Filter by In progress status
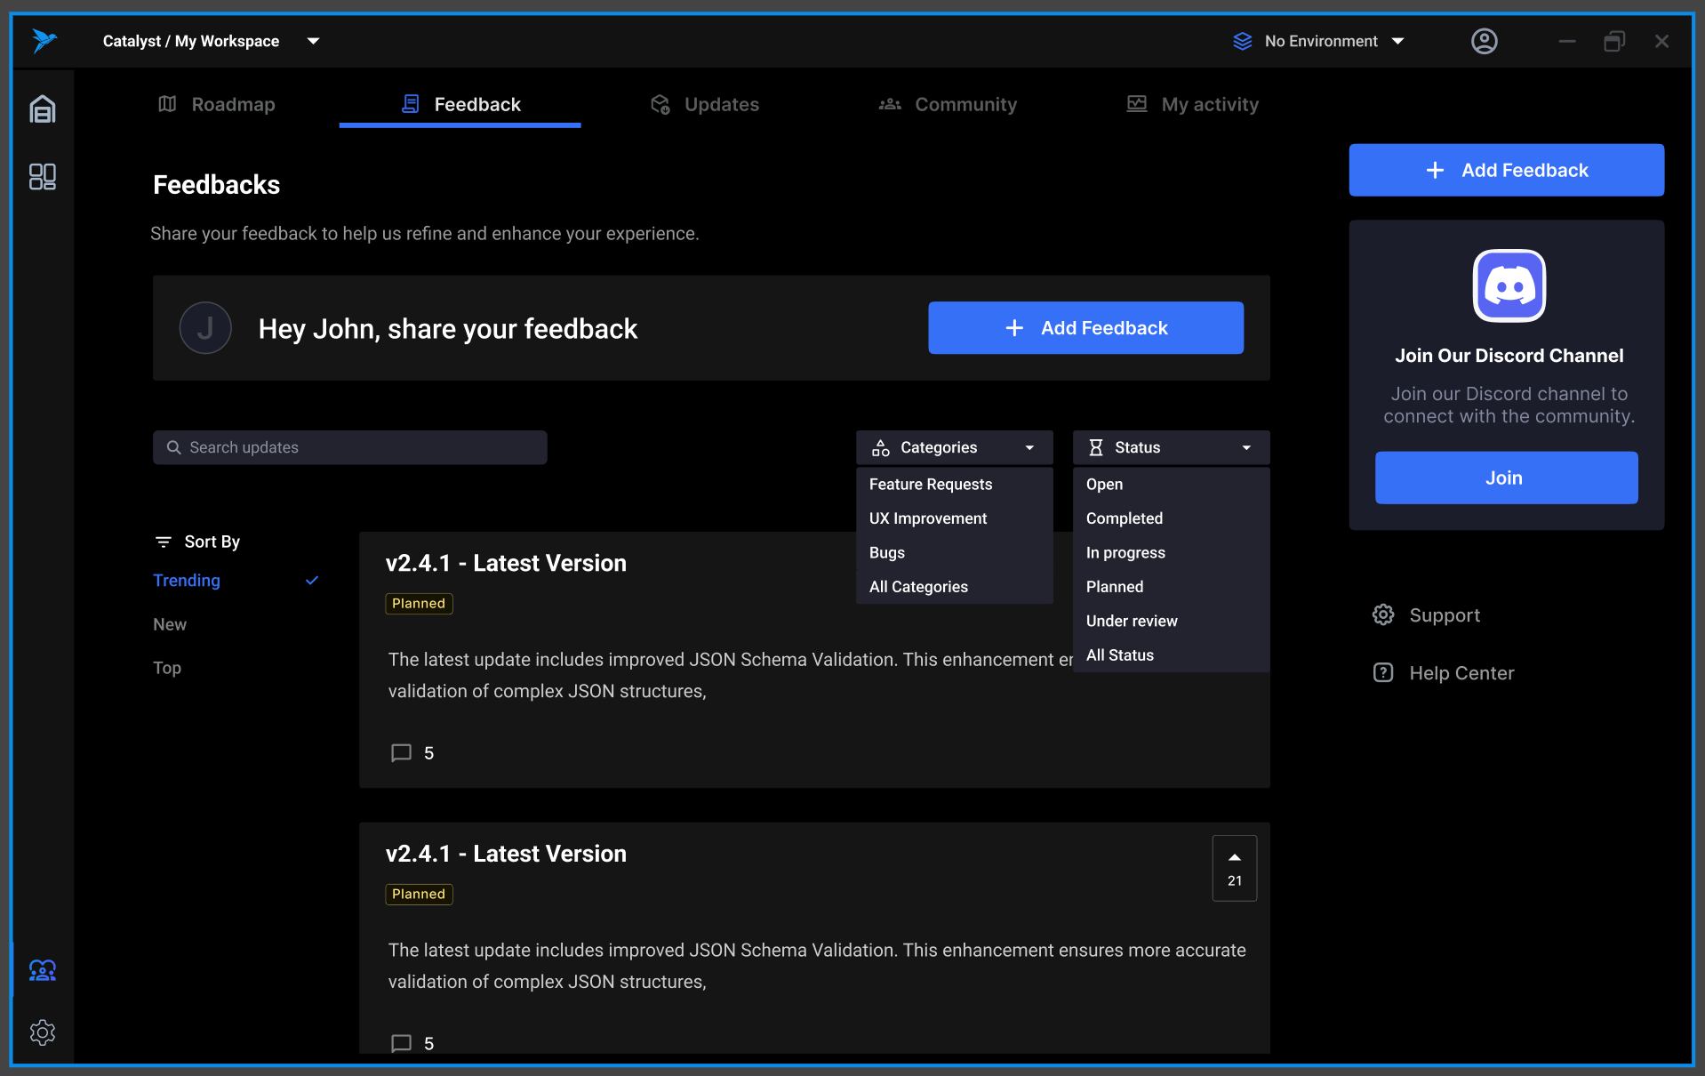 [x=1171, y=552]
